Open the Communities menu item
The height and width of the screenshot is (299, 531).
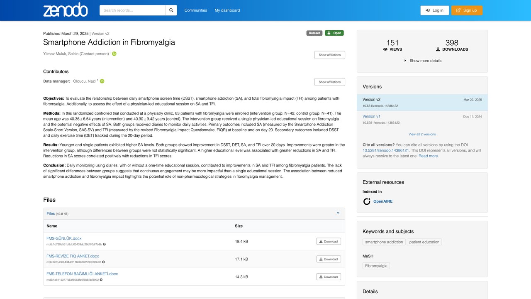(x=196, y=10)
